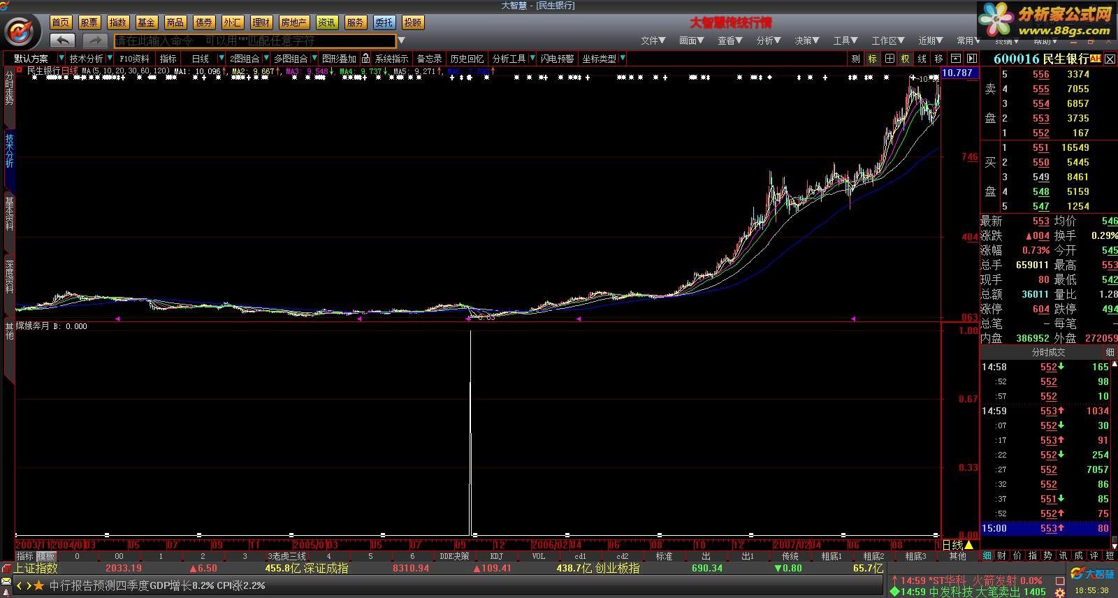Image resolution: width=1118 pixels, height=598 pixels.
Task: Expand the 2图组合 dropdown arrow
Action: click(x=266, y=59)
